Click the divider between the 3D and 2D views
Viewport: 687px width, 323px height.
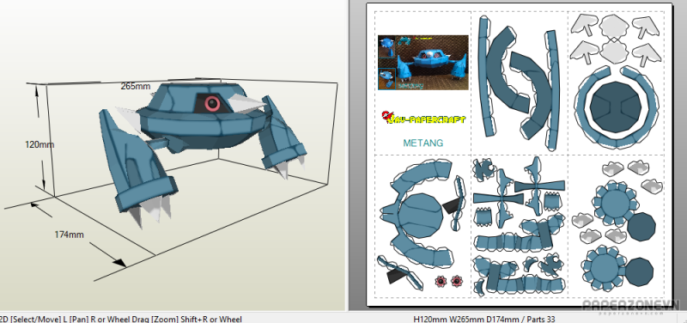coord(349,155)
